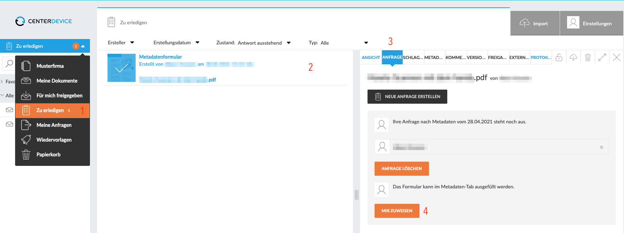Click the Papierkorb trash icon in menu
The width and height of the screenshot is (624, 233).
pos(26,154)
